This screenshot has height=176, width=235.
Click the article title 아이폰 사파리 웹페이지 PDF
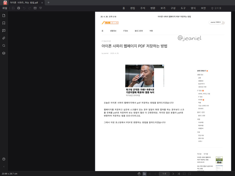134,46
